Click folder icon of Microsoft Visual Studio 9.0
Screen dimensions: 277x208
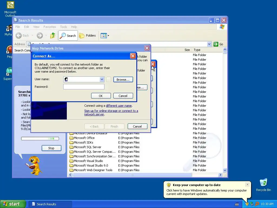tap(71, 165)
